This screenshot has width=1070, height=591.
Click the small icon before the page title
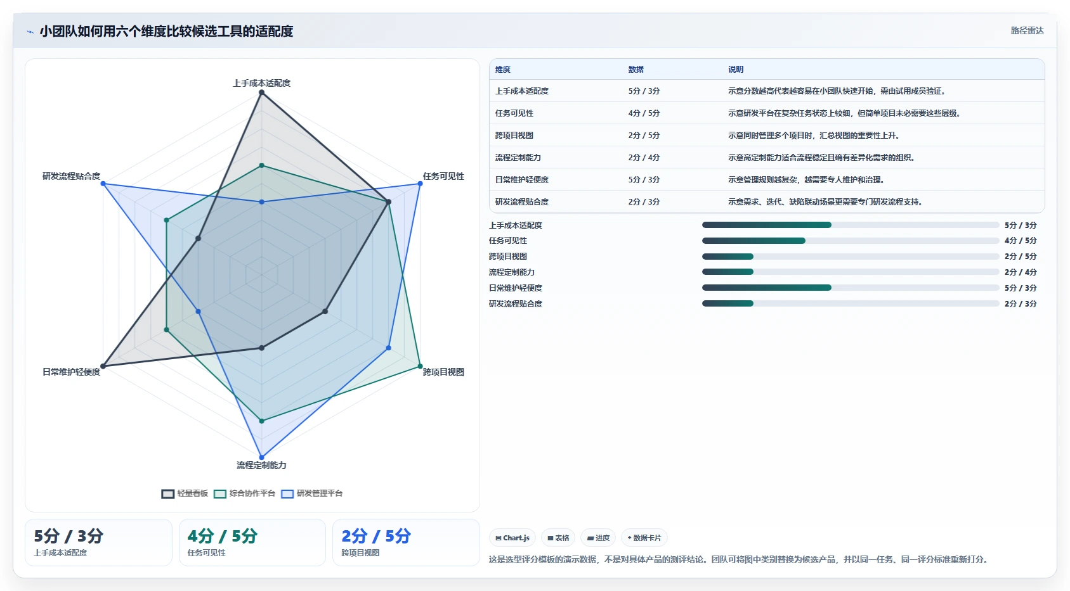click(x=30, y=32)
